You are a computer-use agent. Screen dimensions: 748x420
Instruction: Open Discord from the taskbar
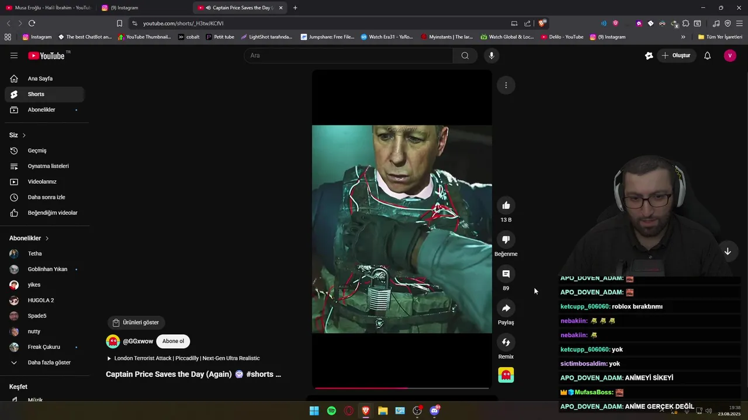(434, 411)
